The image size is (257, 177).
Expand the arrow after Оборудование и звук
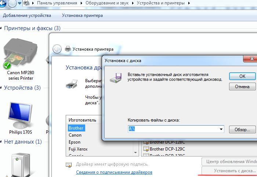tap(133, 3)
